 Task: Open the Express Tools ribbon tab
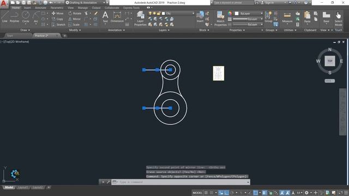pyautogui.click(x=131, y=8)
